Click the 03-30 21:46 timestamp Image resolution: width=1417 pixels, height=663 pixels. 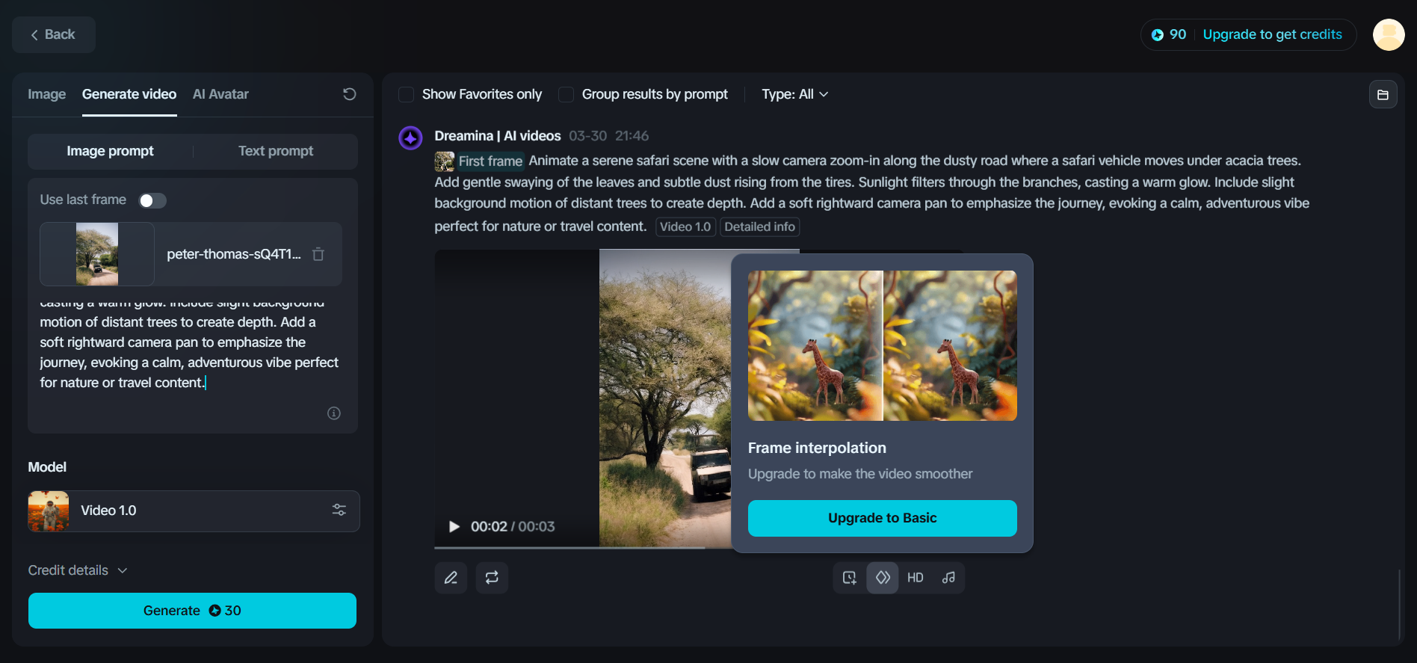[609, 136]
